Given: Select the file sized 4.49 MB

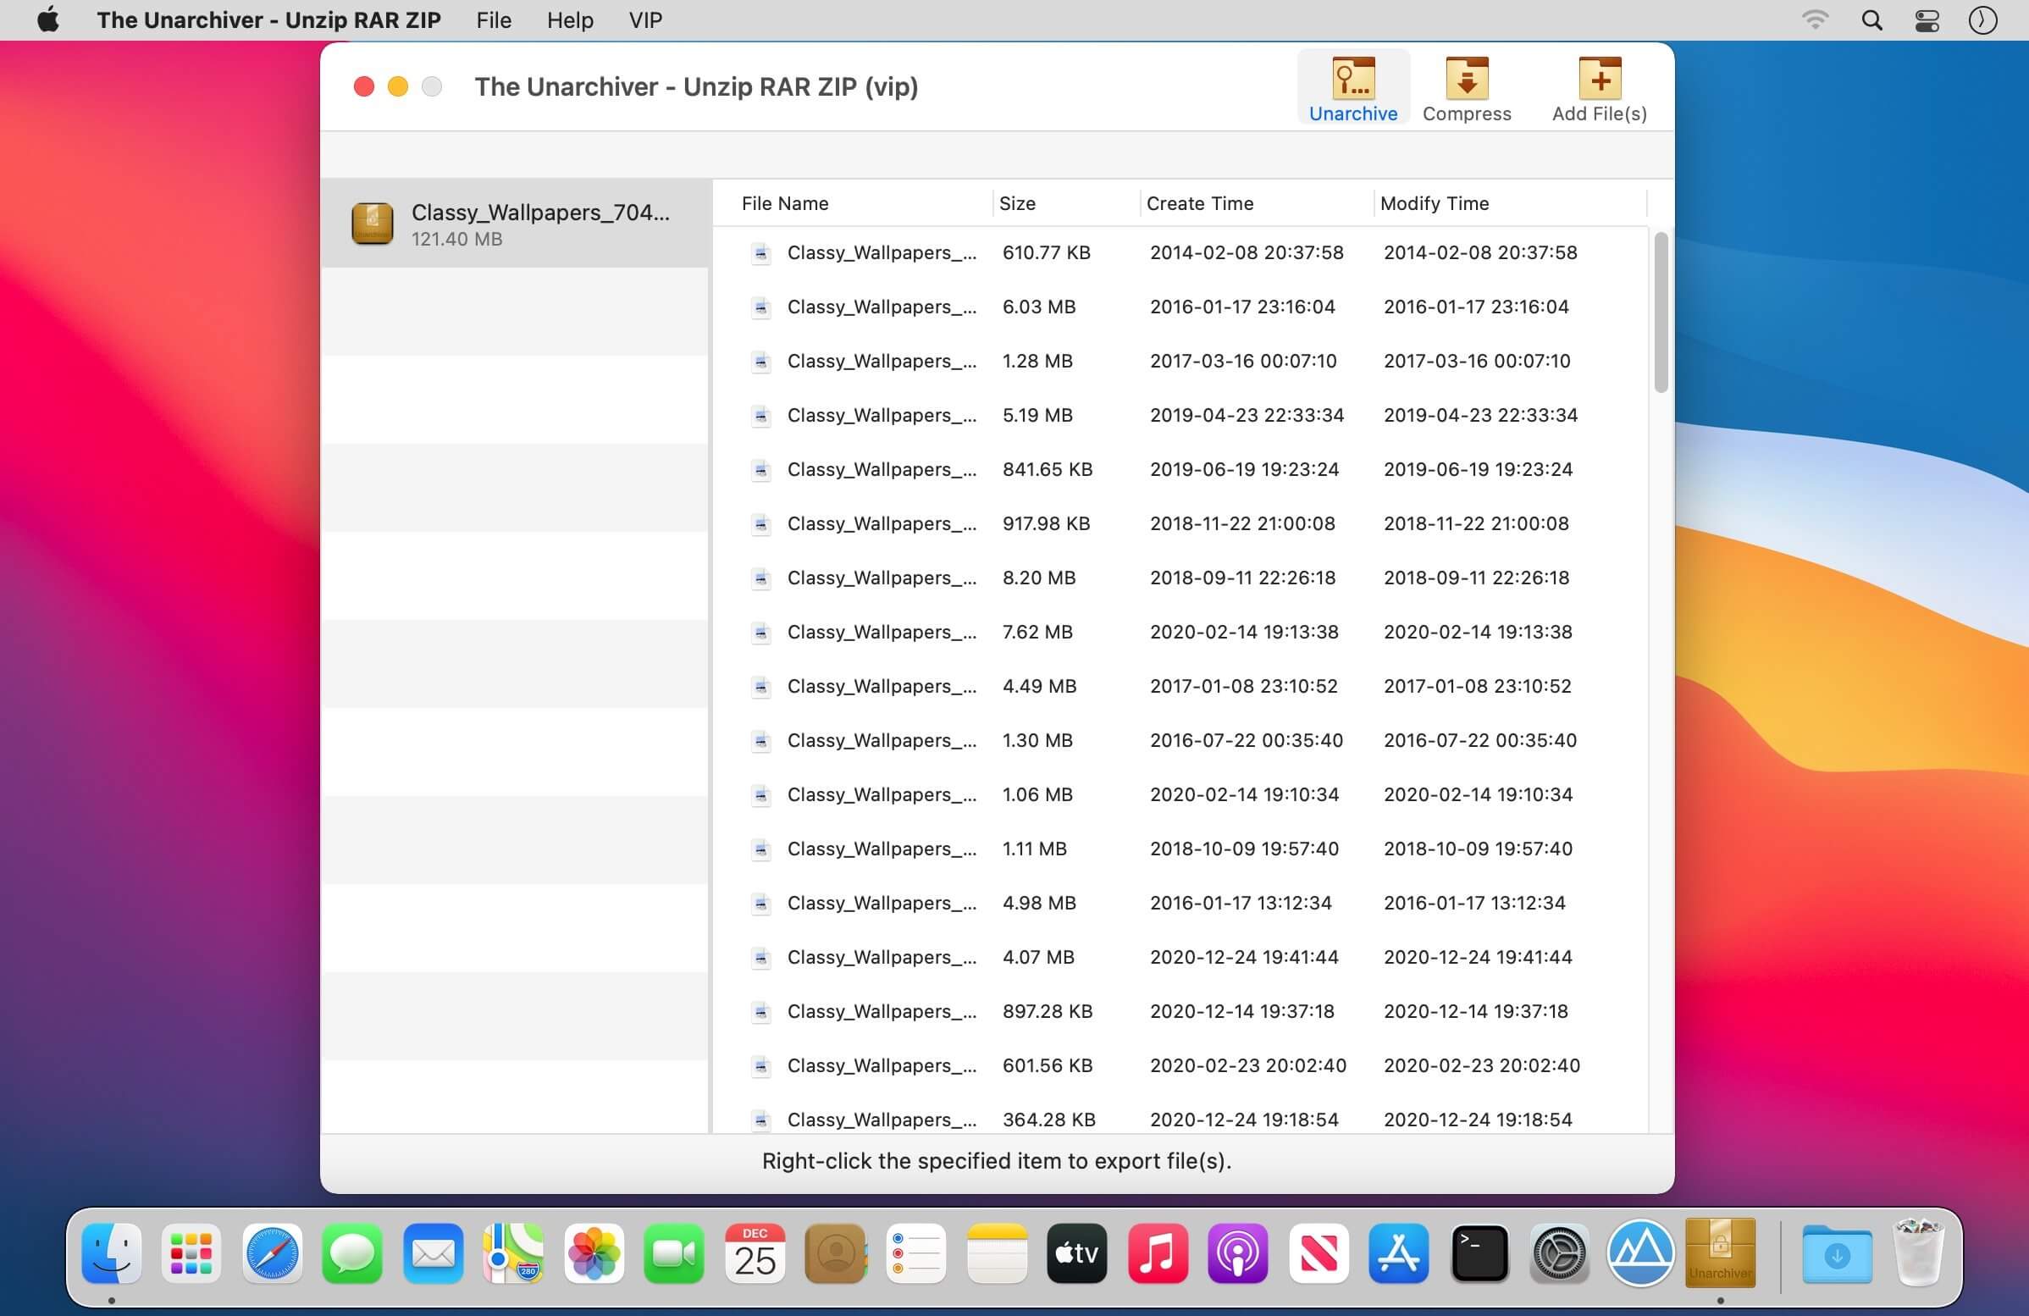Looking at the screenshot, I should click(1180, 686).
